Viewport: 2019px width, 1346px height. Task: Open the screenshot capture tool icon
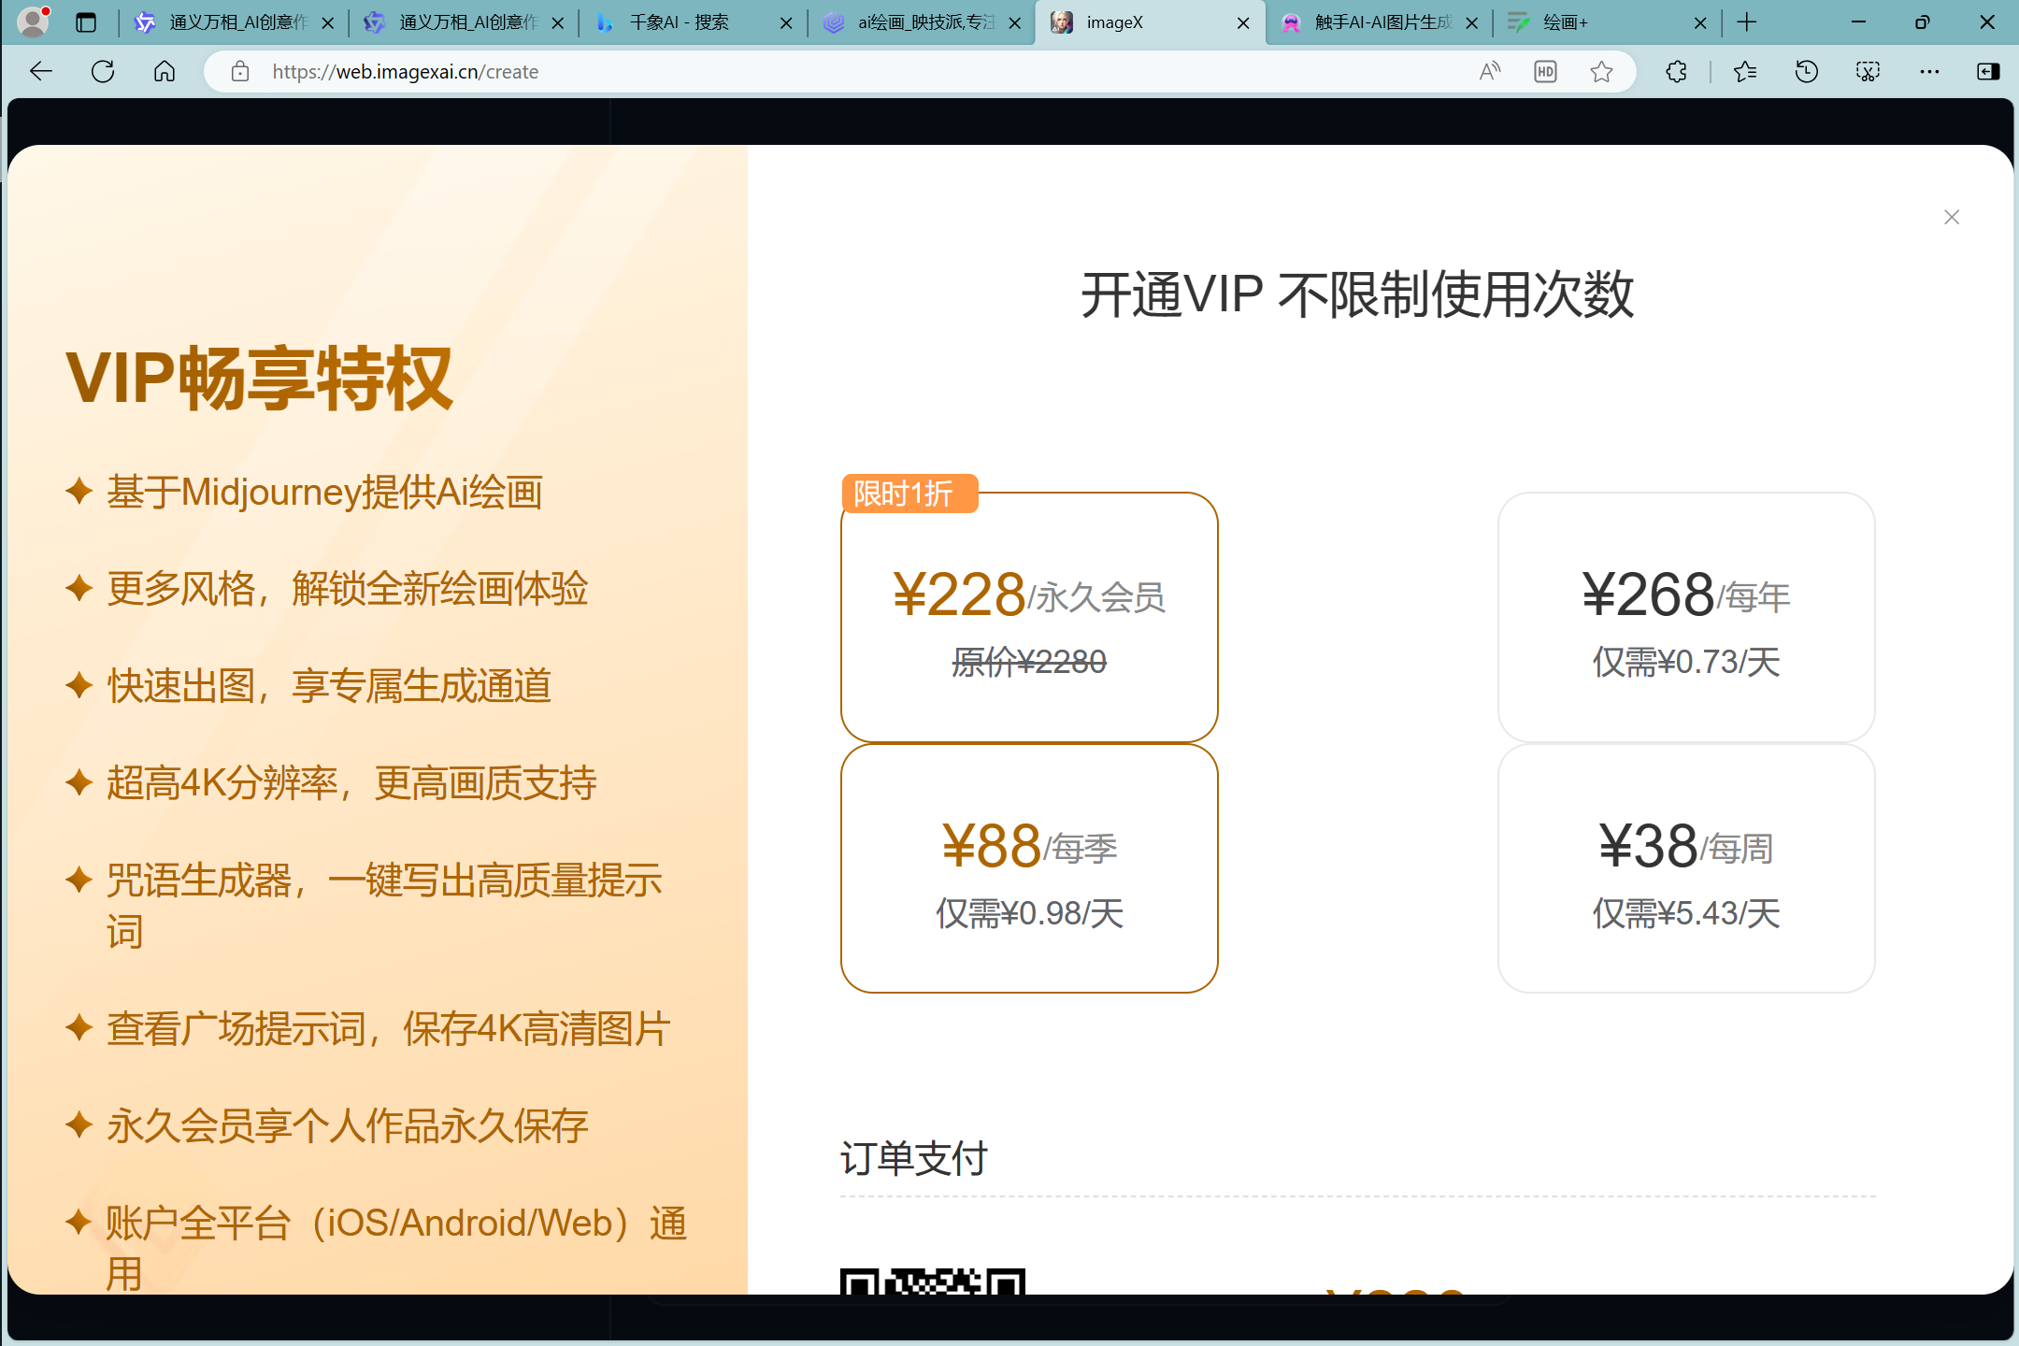point(1868,72)
